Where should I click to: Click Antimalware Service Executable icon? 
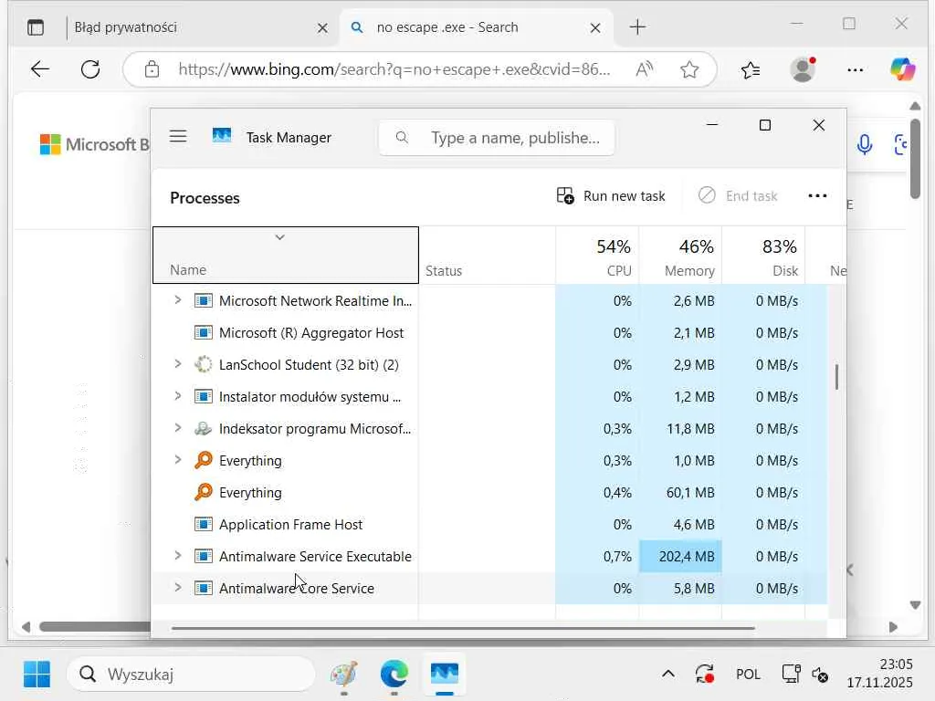[x=204, y=556]
